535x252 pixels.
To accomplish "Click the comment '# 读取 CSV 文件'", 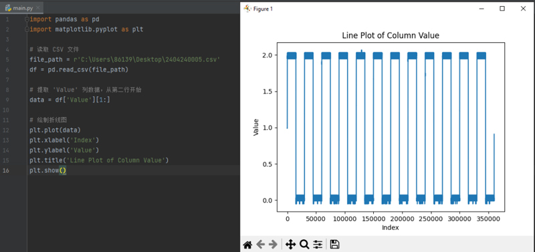I will [x=55, y=49].
